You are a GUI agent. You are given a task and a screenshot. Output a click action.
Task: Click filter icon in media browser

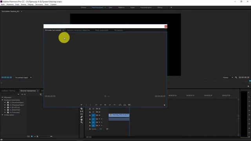click(x=41, y=94)
